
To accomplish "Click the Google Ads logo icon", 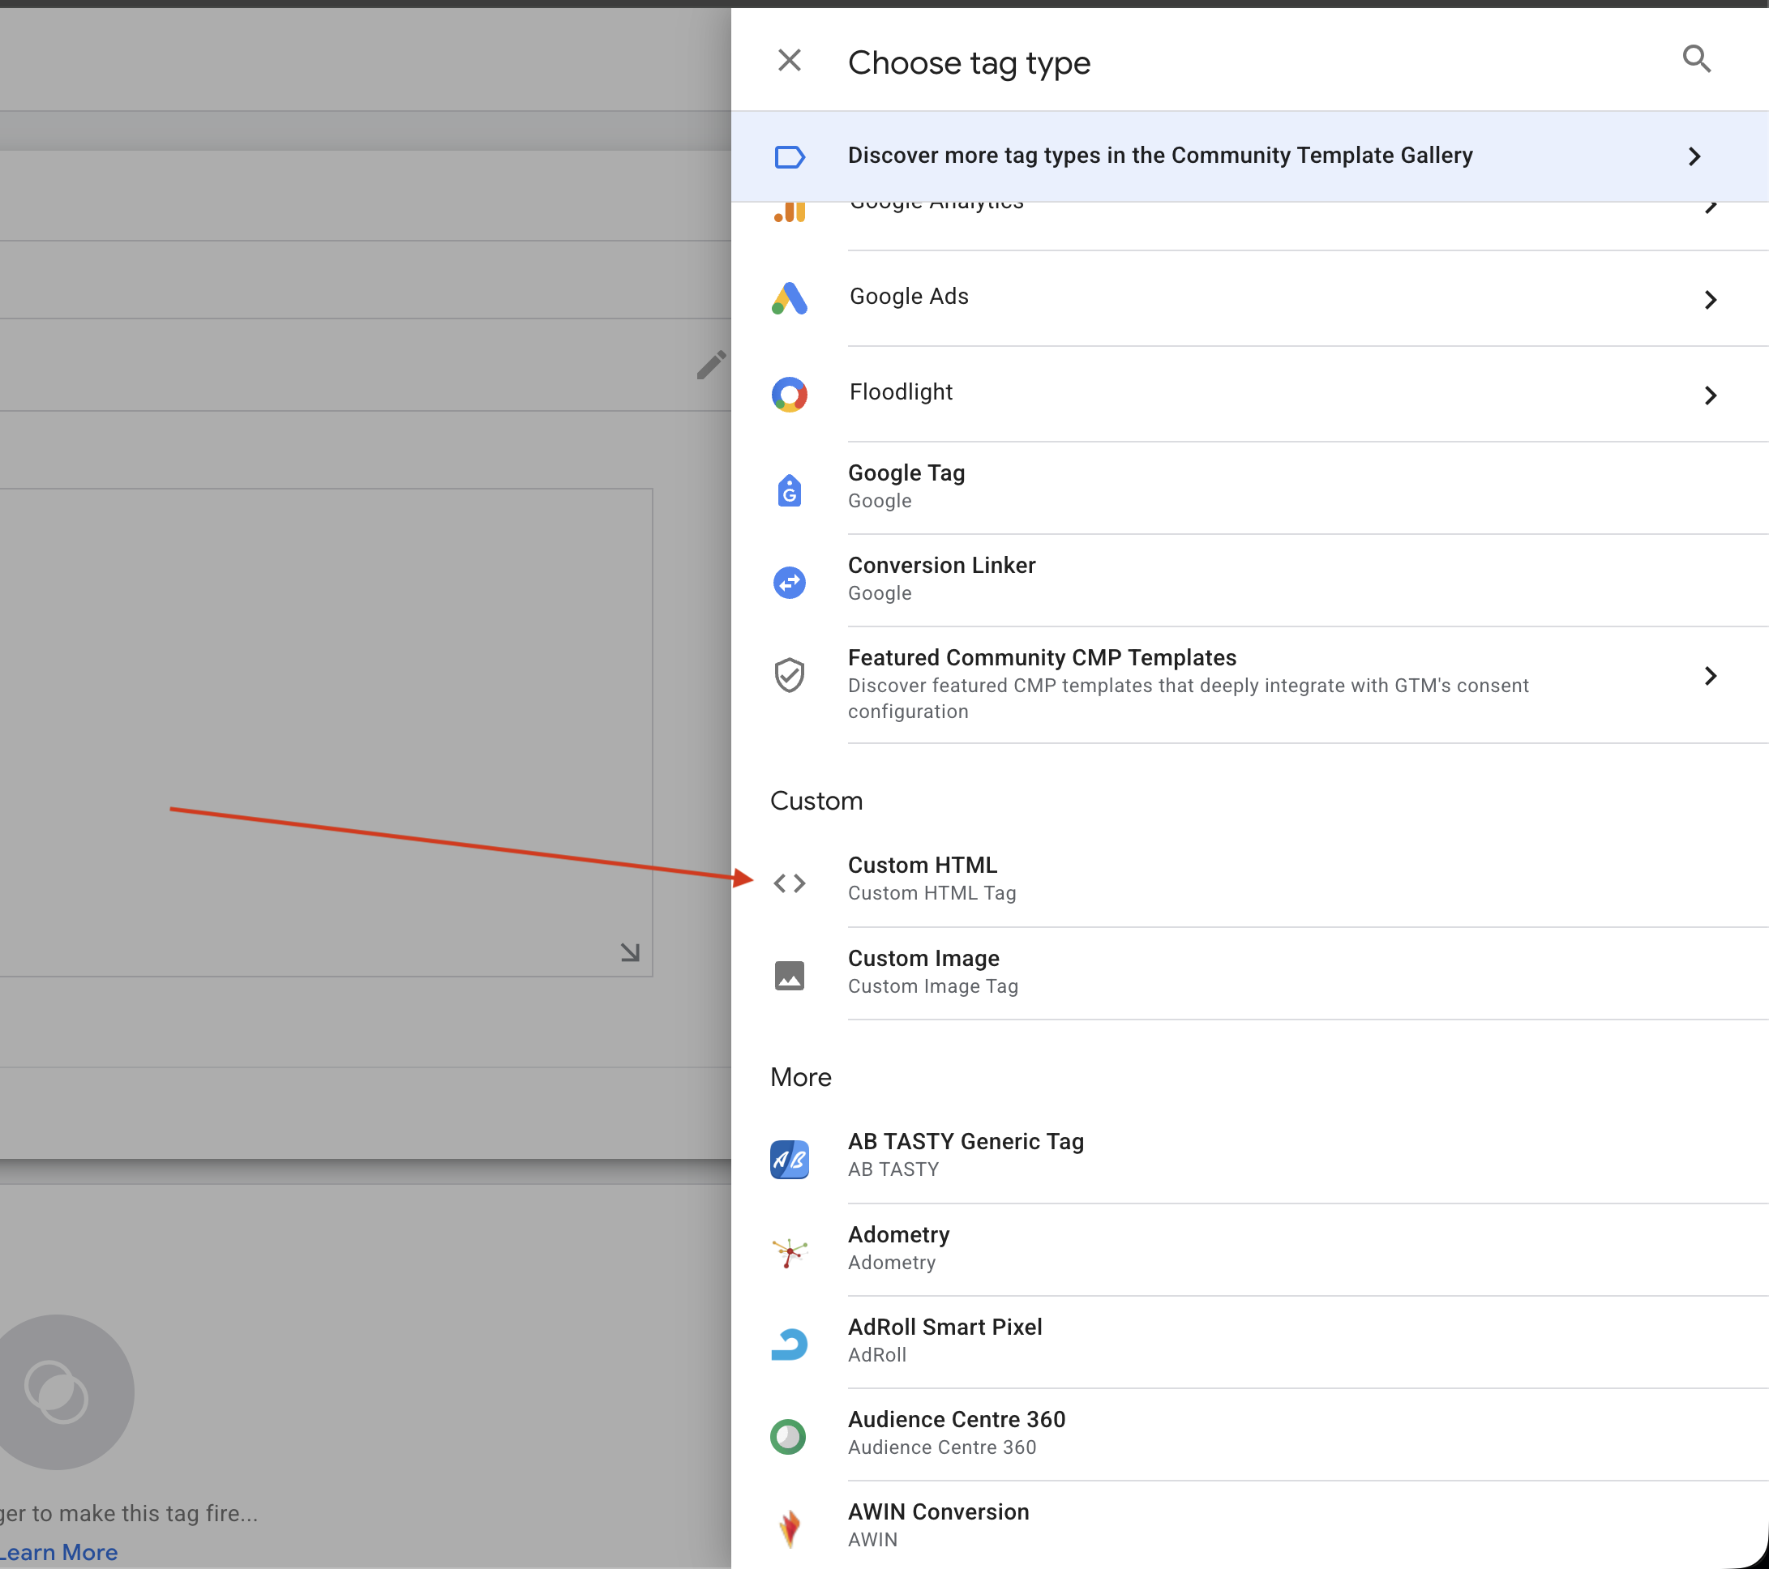I will (790, 299).
